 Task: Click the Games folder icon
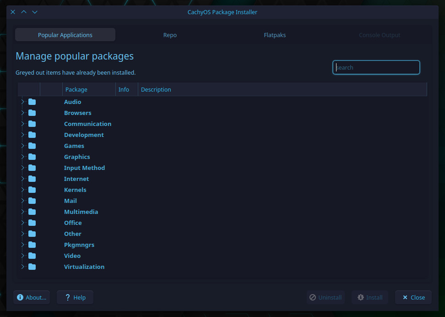click(x=32, y=146)
